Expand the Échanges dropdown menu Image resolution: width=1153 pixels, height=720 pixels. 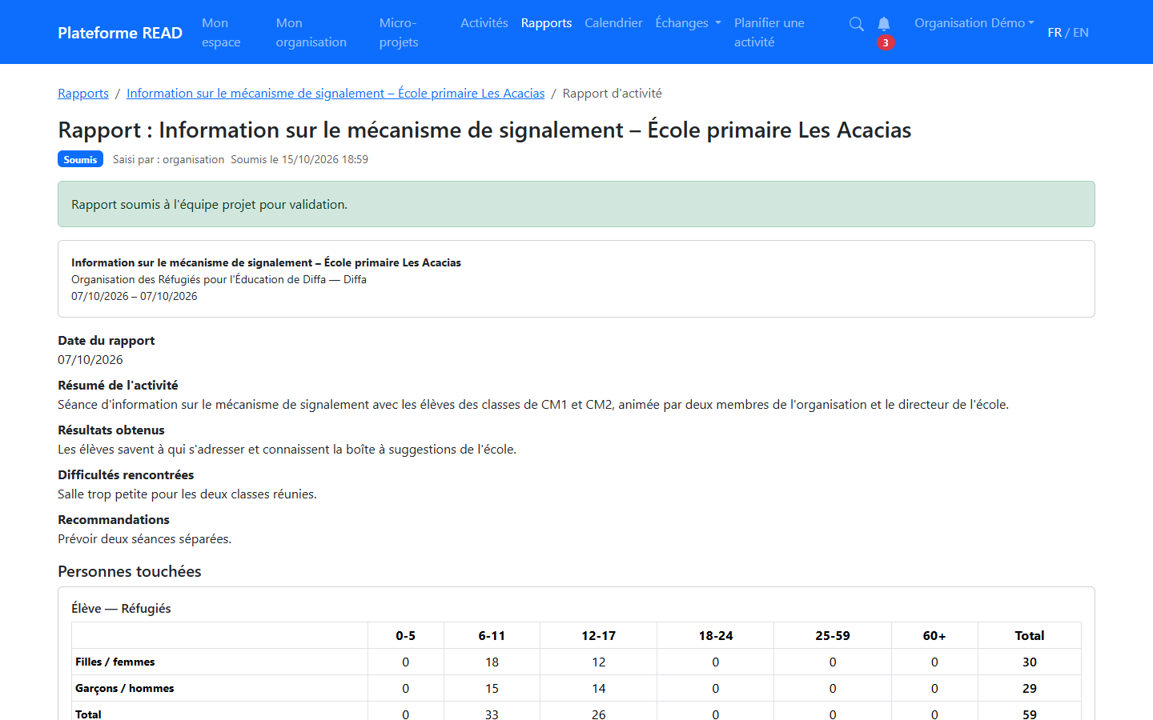pyautogui.click(x=688, y=23)
